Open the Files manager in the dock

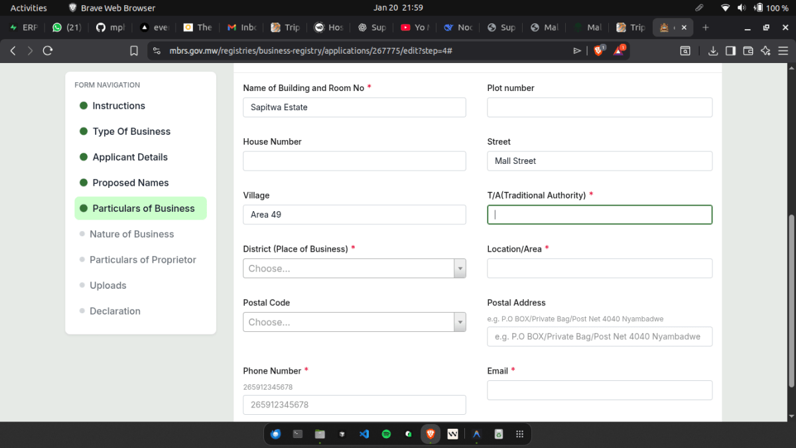[x=320, y=434]
